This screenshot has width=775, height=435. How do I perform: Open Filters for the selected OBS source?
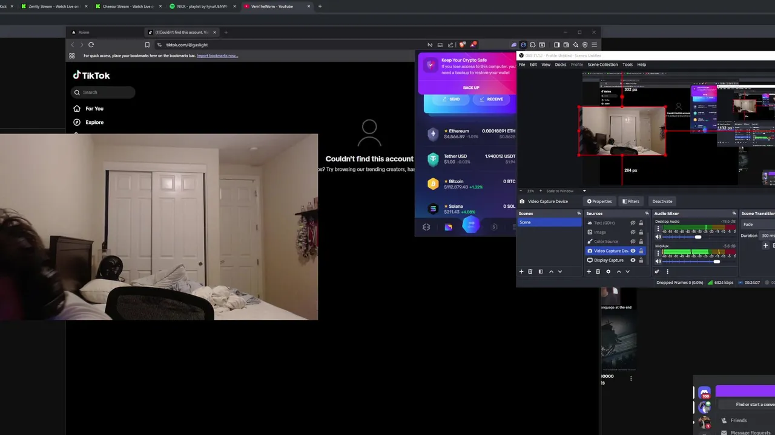[x=631, y=201]
